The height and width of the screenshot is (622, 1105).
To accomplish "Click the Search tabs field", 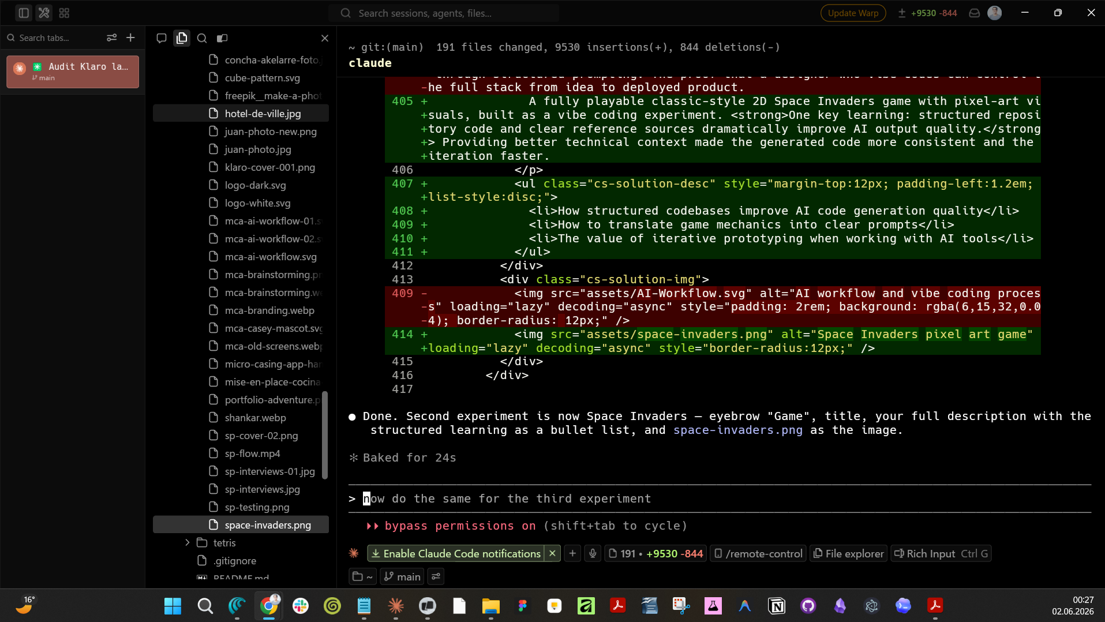I will pyautogui.click(x=52, y=38).
